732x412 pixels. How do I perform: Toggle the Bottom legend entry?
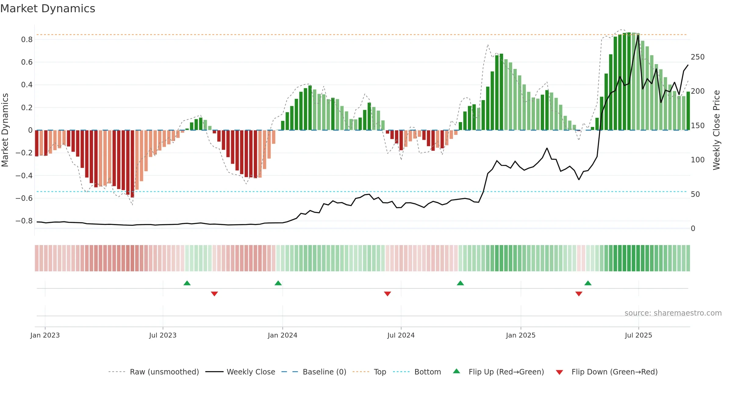pos(417,372)
